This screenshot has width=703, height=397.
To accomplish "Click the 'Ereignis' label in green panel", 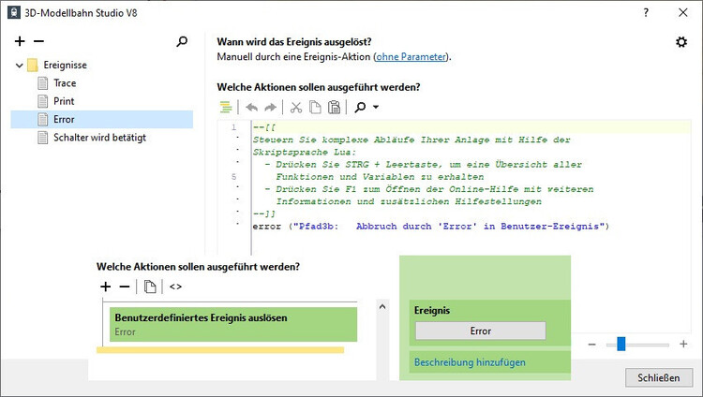I will 432,310.
